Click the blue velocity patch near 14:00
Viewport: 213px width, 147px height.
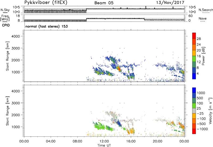(x=119, y=123)
